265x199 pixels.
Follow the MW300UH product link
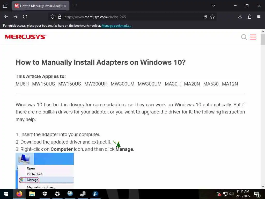tap(96, 84)
